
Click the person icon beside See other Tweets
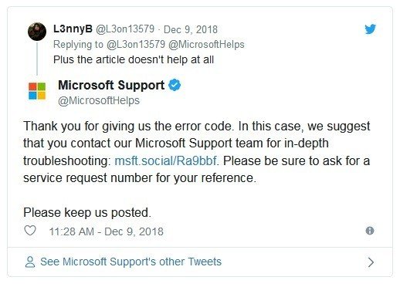pyautogui.click(x=30, y=262)
